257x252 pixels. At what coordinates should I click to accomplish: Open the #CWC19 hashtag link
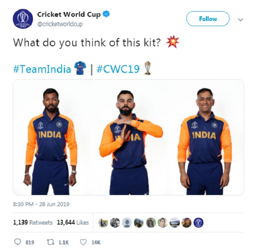[x=118, y=69]
